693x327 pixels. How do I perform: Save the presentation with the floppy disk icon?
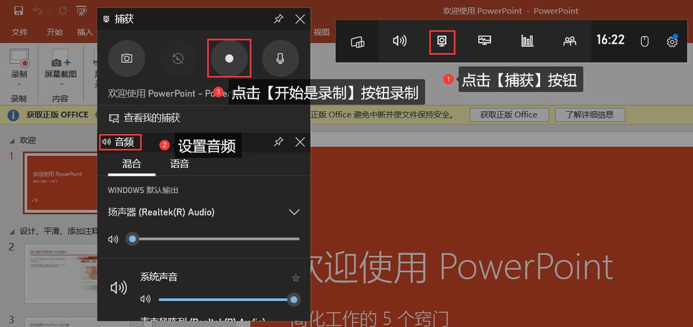18,10
